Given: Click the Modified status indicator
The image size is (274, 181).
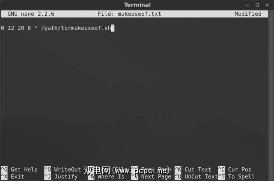Looking at the screenshot, I should (x=248, y=14).
